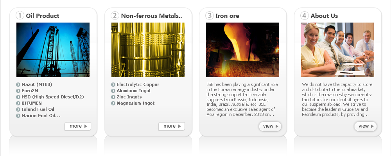Open the oil rig thumbnail image
The image size is (391, 156).
53,49
